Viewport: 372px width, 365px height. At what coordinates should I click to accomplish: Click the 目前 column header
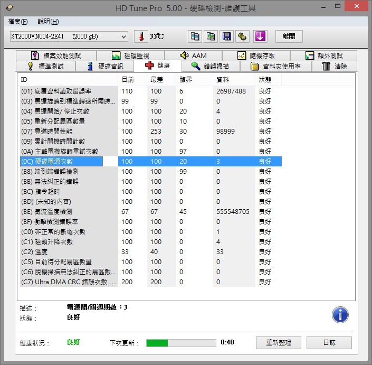(132, 80)
